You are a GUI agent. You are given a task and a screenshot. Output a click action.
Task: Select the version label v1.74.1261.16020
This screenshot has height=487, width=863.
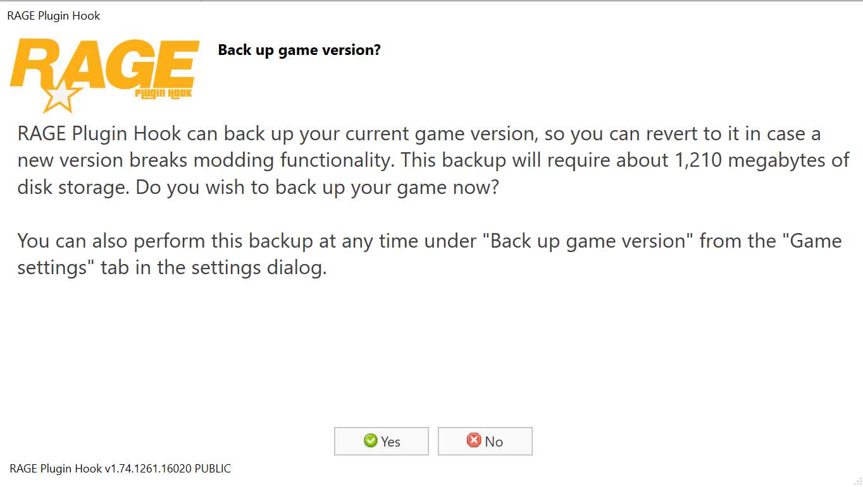pos(147,469)
